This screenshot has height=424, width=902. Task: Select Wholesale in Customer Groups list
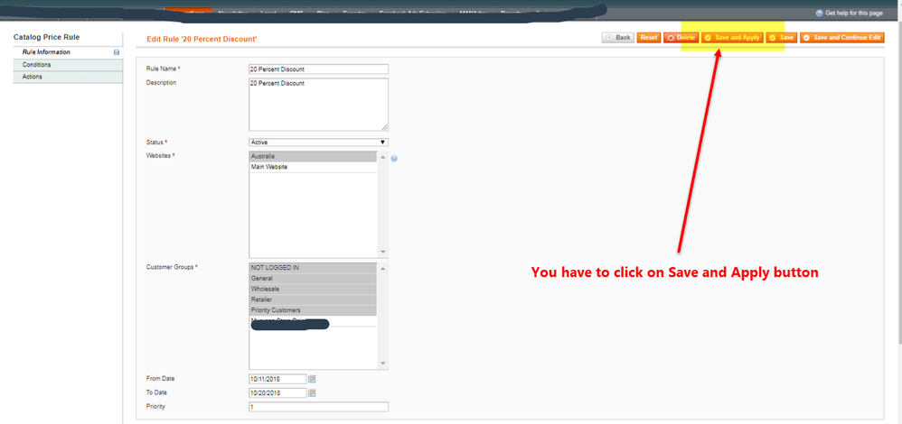[x=266, y=289]
